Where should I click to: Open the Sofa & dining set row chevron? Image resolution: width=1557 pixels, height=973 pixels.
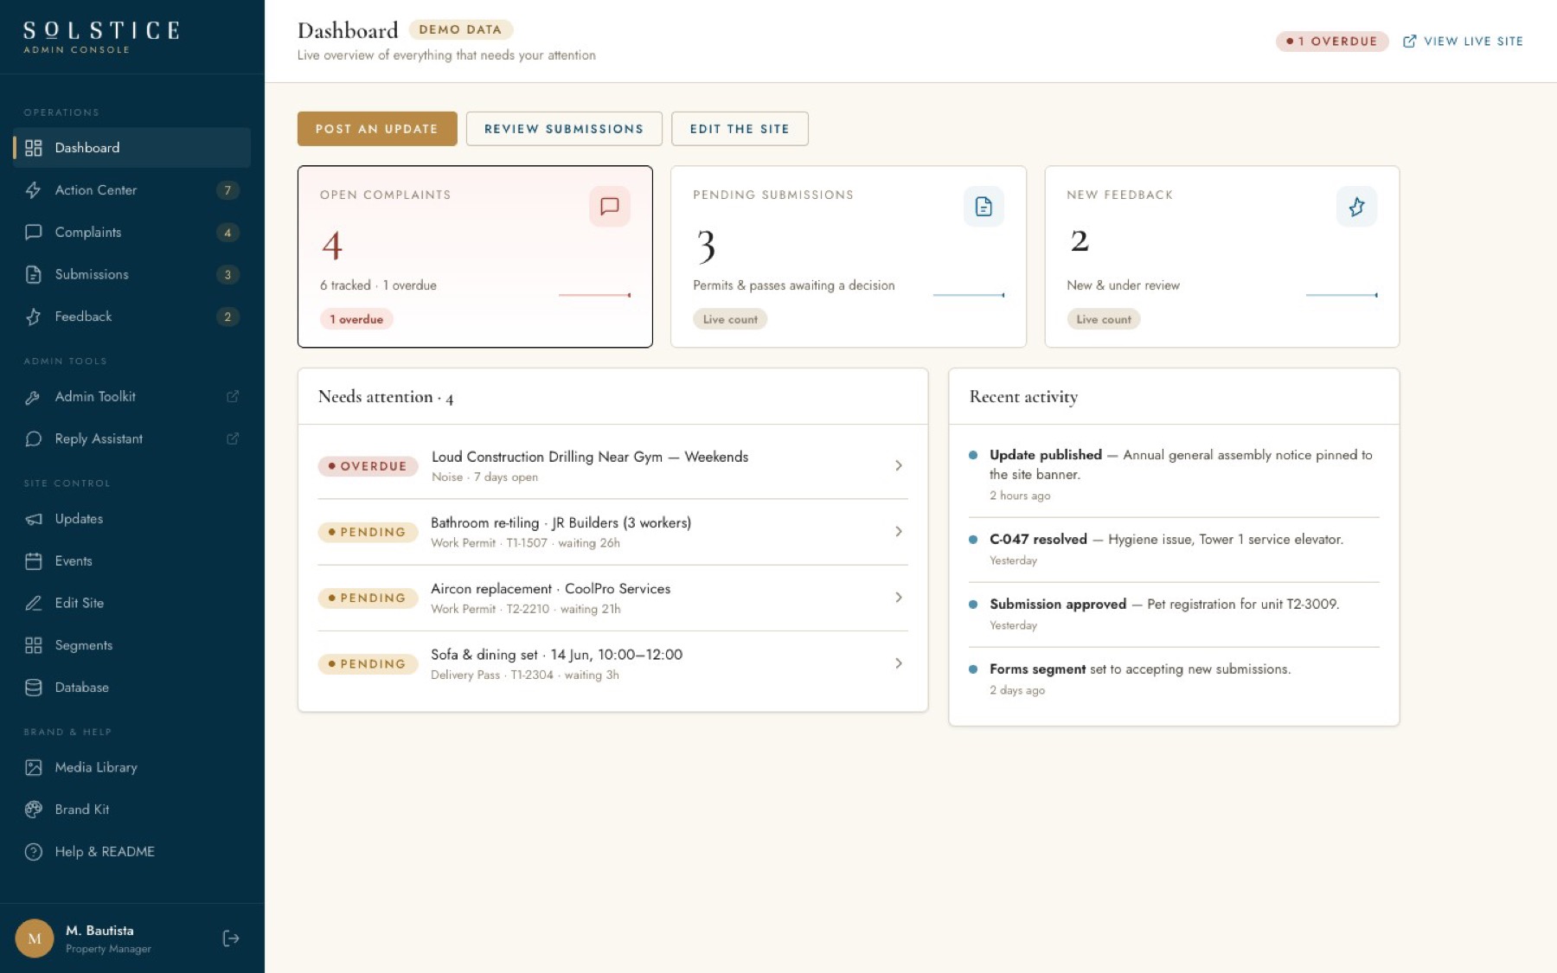[899, 663]
